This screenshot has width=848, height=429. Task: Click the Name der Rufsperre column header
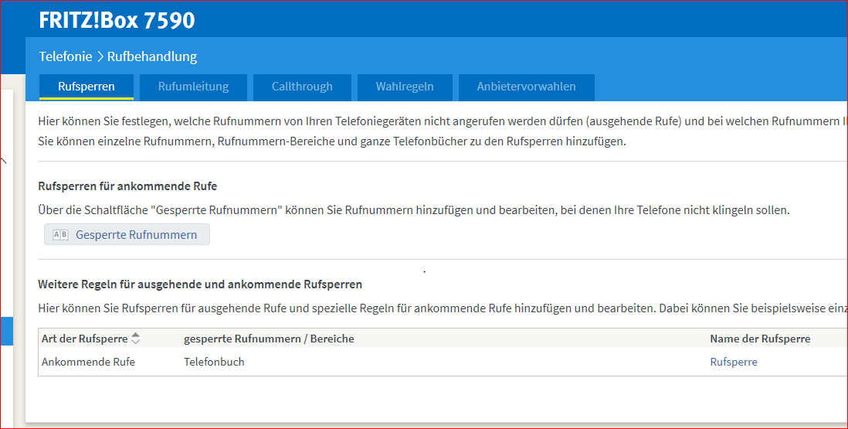(x=760, y=339)
